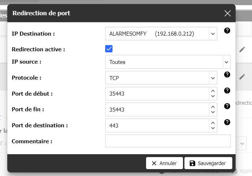The width and height of the screenshot is (252, 176).
Task: Open the Protocole TCP dropdown
Action: coord(213,78)
